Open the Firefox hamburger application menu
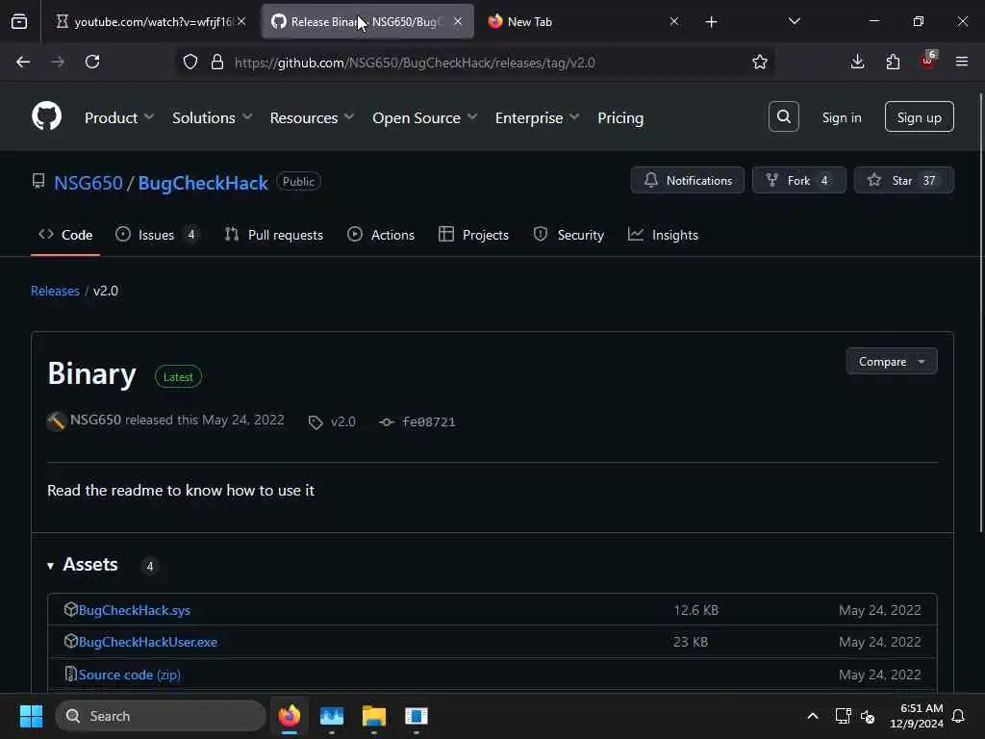 pyautogui.click(x=962, y=63)
